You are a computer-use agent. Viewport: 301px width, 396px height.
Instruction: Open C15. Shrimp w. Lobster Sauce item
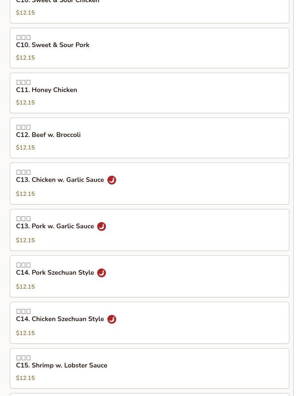pyautogui.click(x=61, y=365)
